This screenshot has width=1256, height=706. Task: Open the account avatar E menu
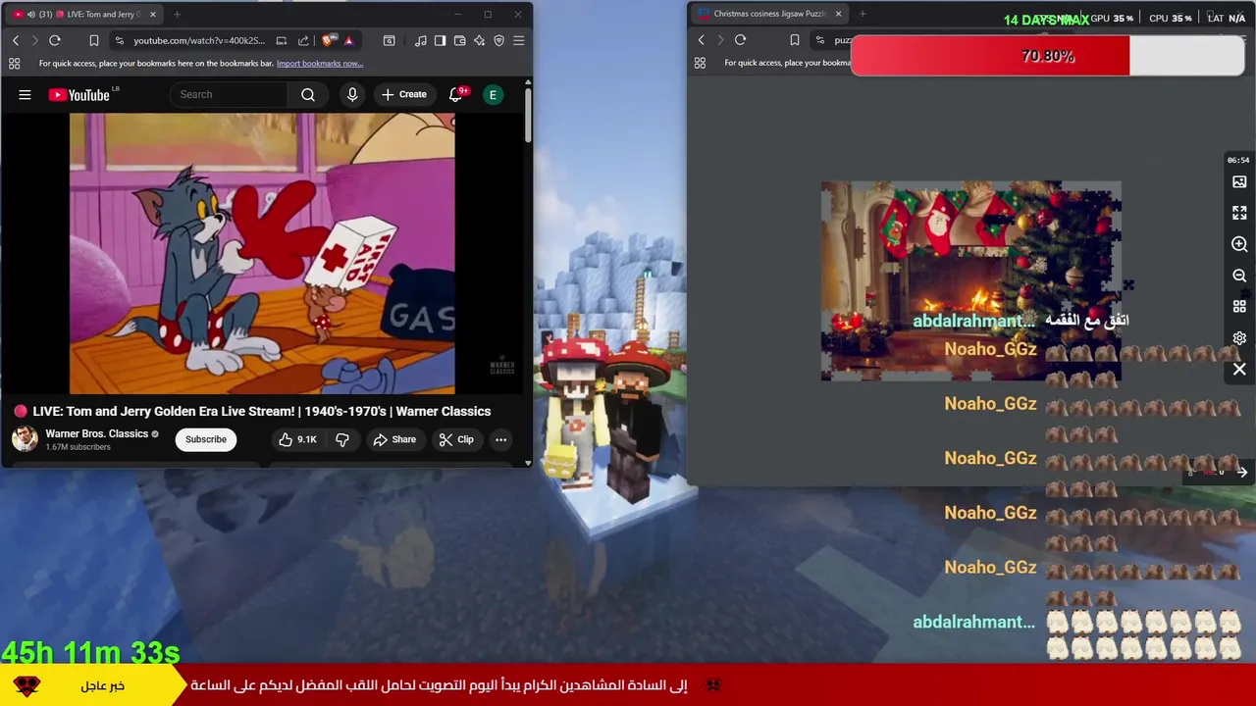point(494,94)
